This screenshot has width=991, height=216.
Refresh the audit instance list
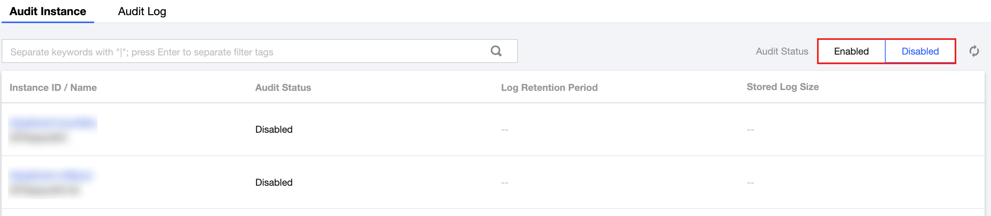pyautogui.click(x=974, y=51)
